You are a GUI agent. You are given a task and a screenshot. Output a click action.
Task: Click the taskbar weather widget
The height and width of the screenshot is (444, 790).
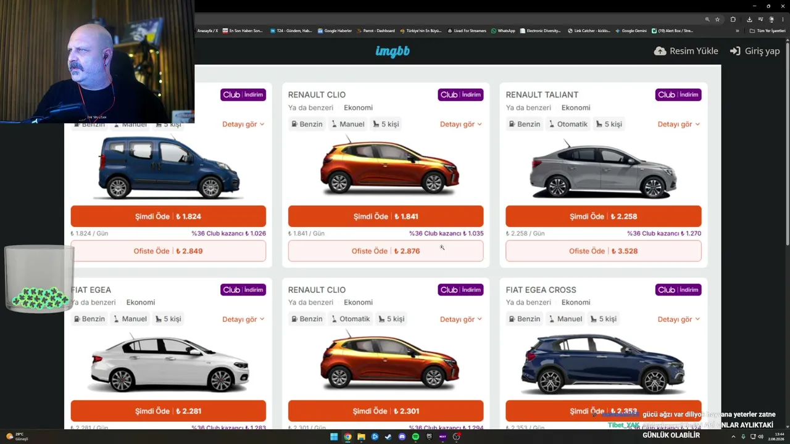pos(17,437)
